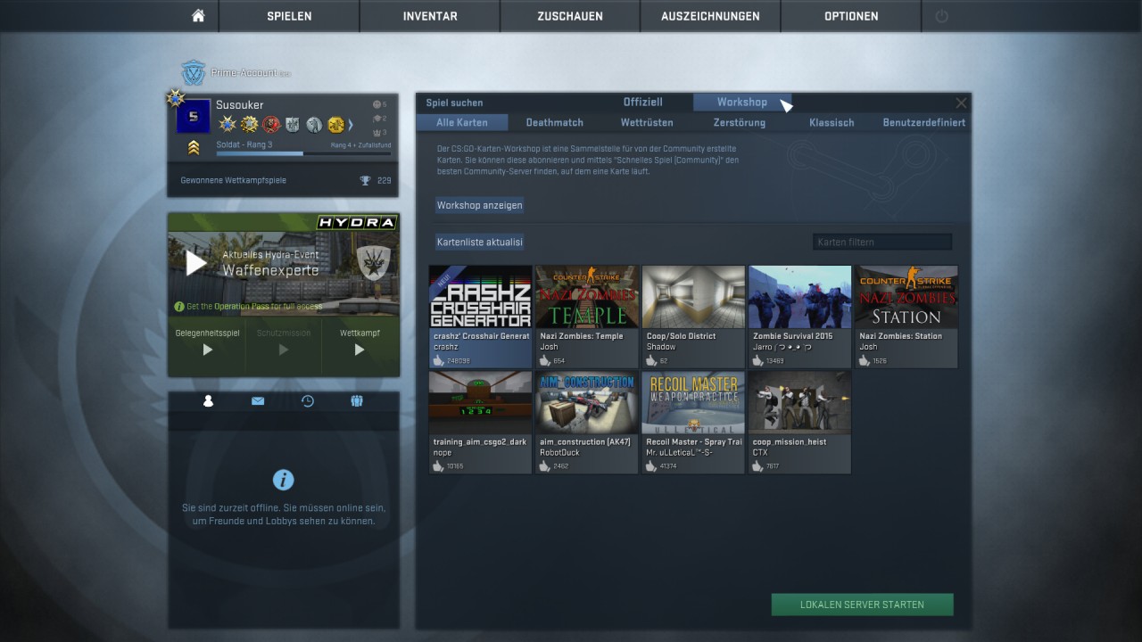Select the aim_construction (AK47) map thumbnail

(587, 403)
